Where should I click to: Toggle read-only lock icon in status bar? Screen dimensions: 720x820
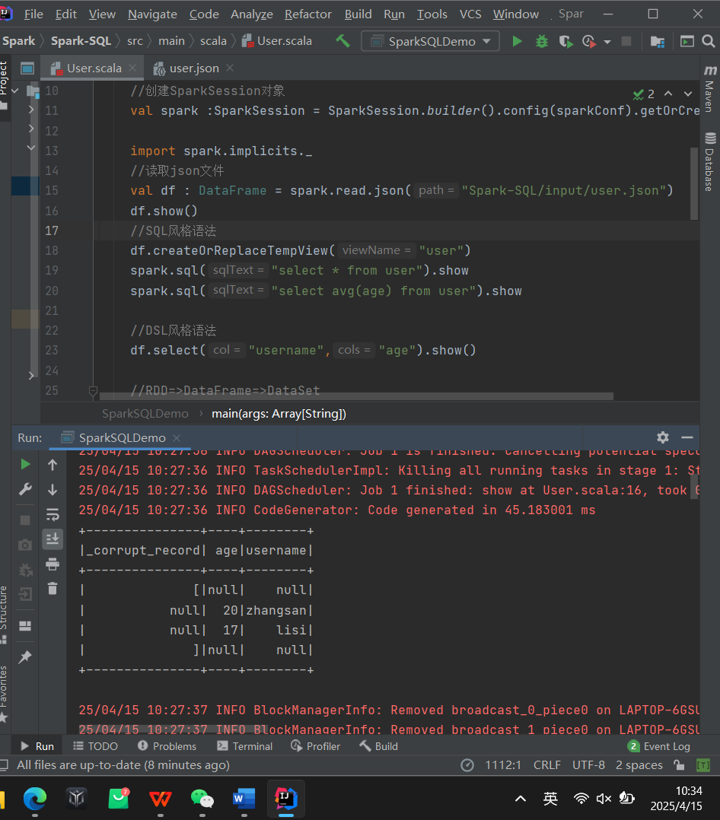tap(679, 765)
